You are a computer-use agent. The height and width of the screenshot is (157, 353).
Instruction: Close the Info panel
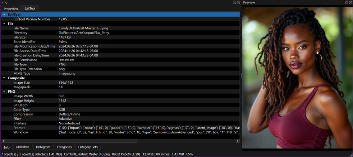pyautogui.click(x=238, y=2)
